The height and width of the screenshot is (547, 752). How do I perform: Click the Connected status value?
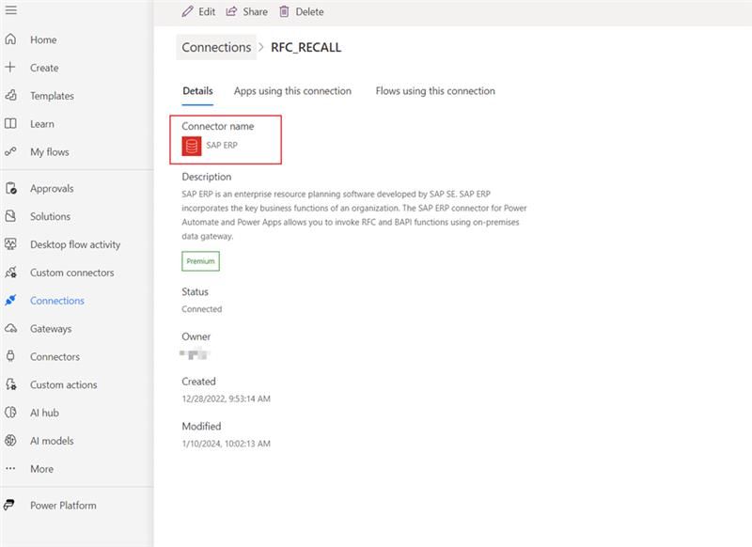pos(202,309)
